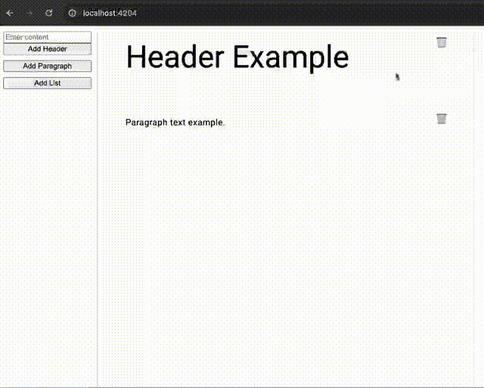Click the browser forward arrow
The height and width of the screenshot is (388, 484).
pyautogui.click(x=29, y=13)
